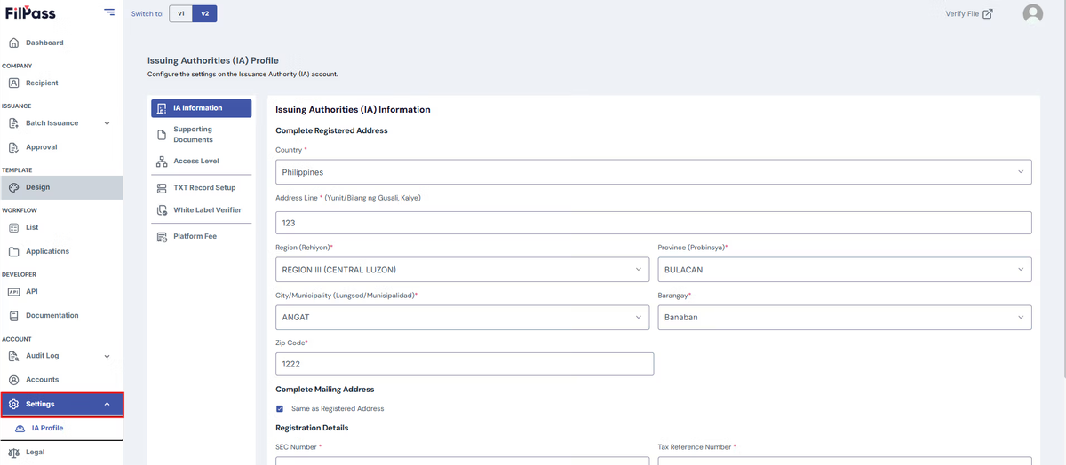Click the Access Level hierarchy icon
This screenshot has width=1066, height=465.
(162, 162)
